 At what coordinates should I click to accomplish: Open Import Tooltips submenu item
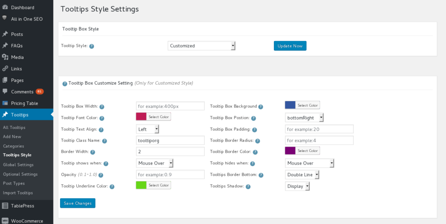(18, 193)
